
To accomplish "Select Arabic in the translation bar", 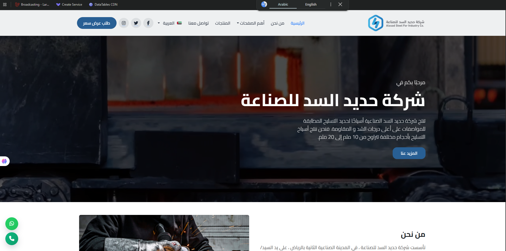I will pos(283,4).
